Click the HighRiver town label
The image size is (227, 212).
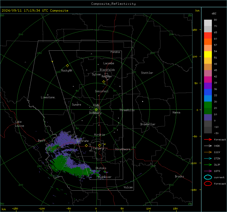tap(105, 177)
